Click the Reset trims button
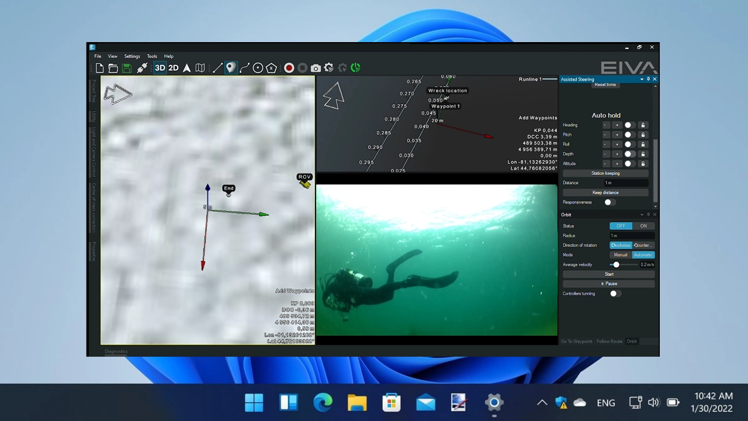This screenshot has height=421, width=748. coord(605,85)
